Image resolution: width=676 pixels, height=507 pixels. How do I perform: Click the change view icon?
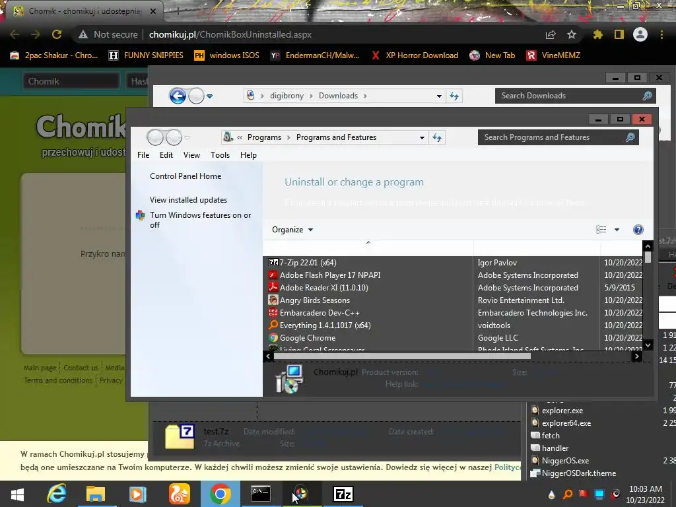(601, 229)
